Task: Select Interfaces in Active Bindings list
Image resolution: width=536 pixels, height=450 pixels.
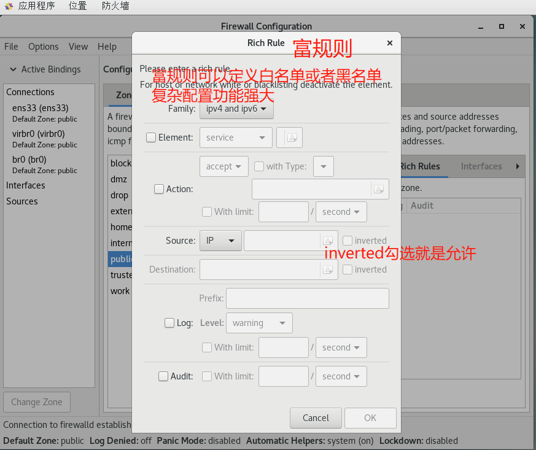Action: 49,185
